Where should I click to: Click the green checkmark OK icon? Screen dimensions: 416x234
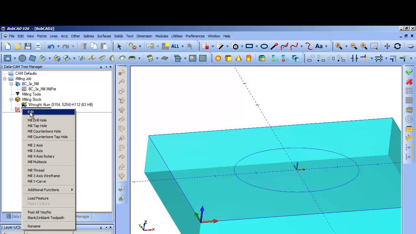409,72
